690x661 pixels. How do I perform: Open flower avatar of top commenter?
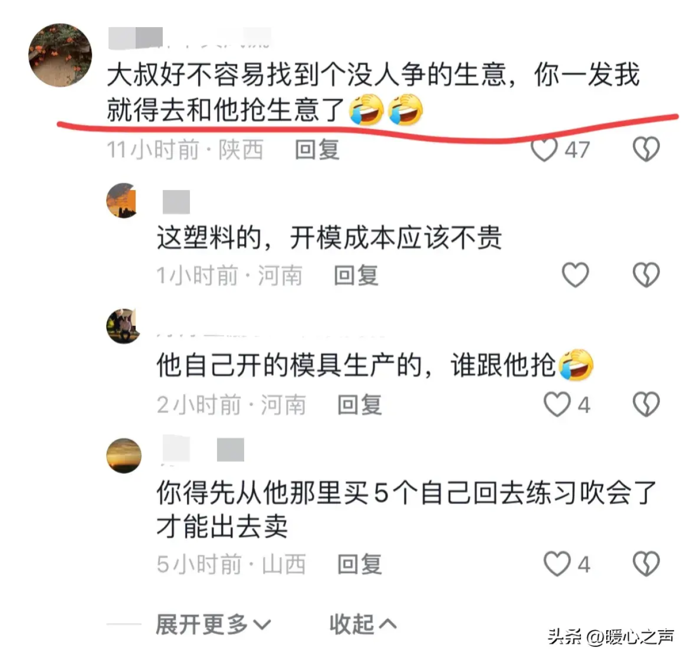tap(60, 55)
